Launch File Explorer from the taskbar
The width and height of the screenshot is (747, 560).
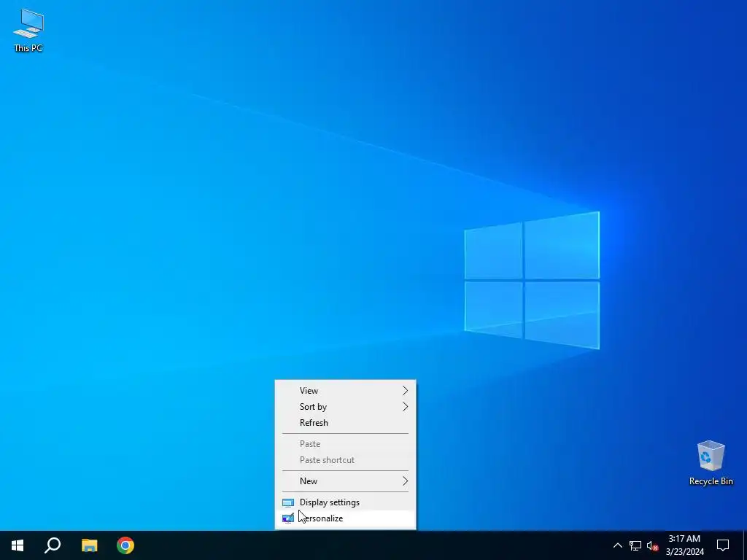[x=89, y=545]
